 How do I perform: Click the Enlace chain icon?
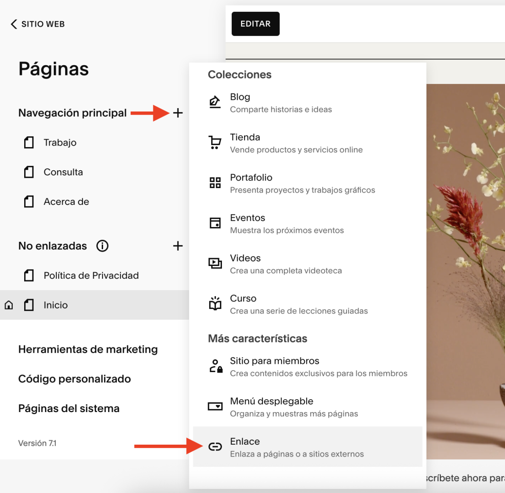click(215, 447)
